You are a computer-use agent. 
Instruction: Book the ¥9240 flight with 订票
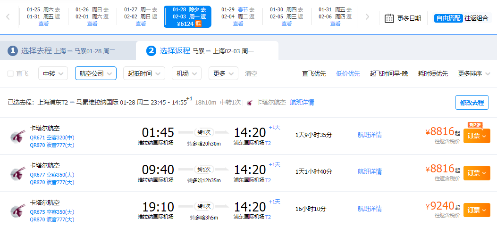tap(476, 210)
